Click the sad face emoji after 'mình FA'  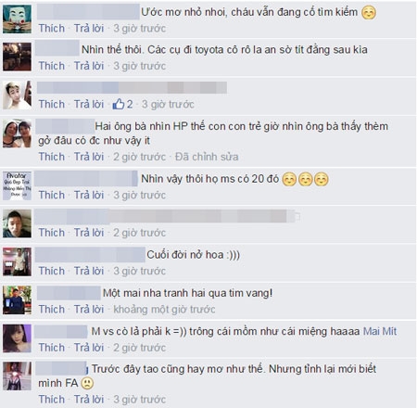(87, 383)
